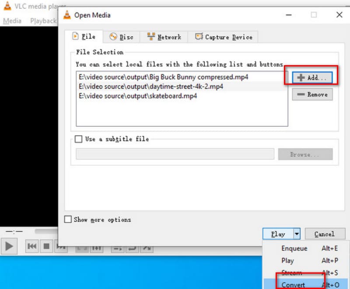This screenshot has width=350, height=289.
Task: Choose Stream from the dropdown menu
Action: click(x=306, y=272)
